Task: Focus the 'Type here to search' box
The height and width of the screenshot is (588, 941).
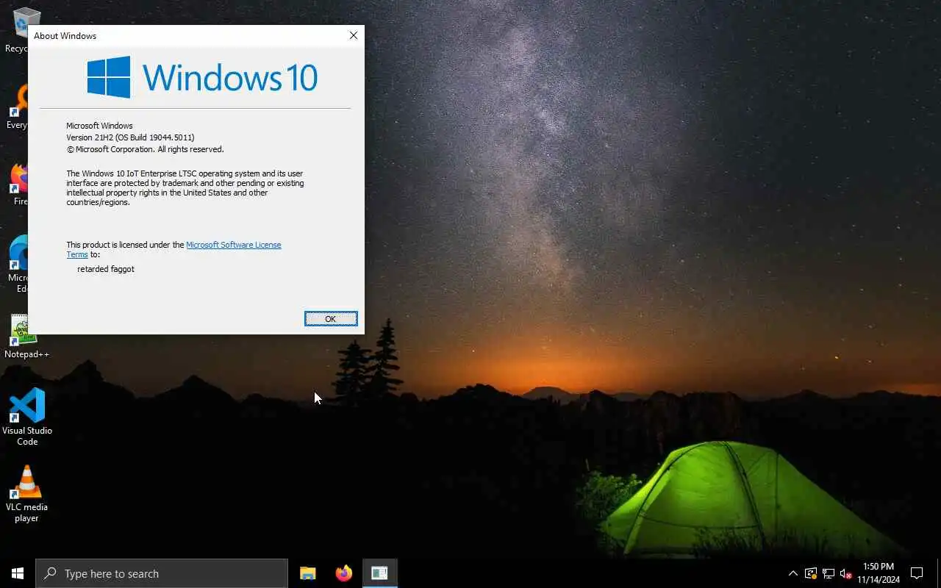Action: 162,573
